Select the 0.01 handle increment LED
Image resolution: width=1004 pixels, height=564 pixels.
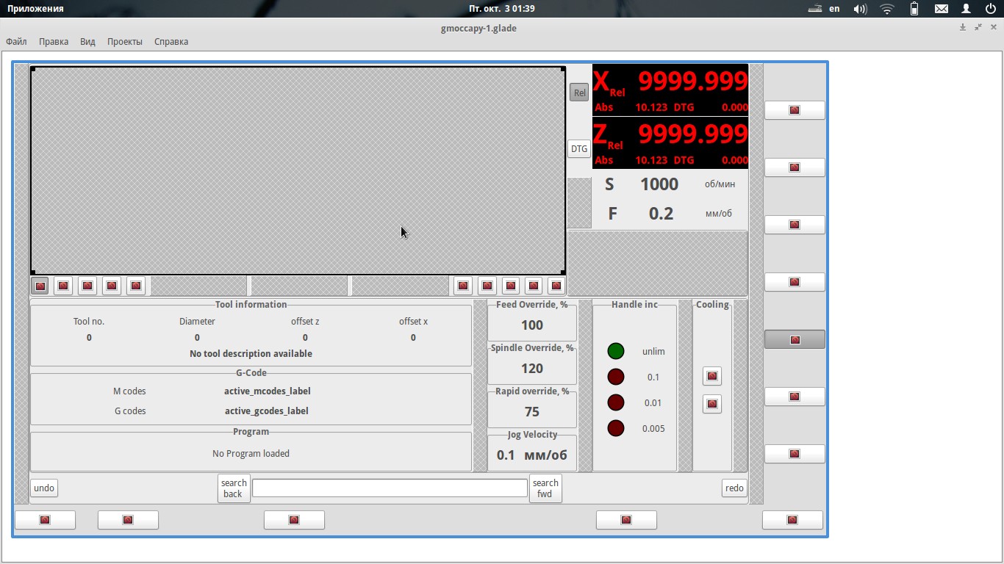point(616,402)
